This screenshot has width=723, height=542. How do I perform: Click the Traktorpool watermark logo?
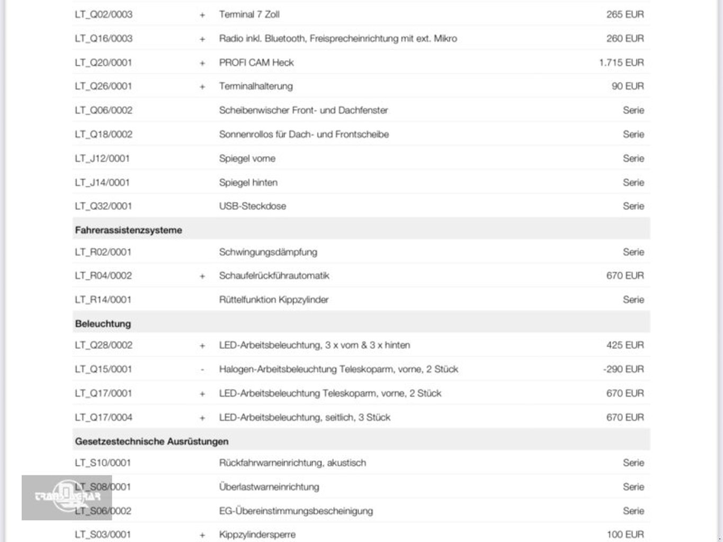[x=67, y=497]
